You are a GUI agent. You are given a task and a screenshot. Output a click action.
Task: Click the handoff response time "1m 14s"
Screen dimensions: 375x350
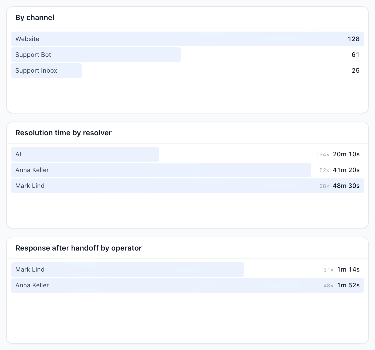[x=348, y=269]
